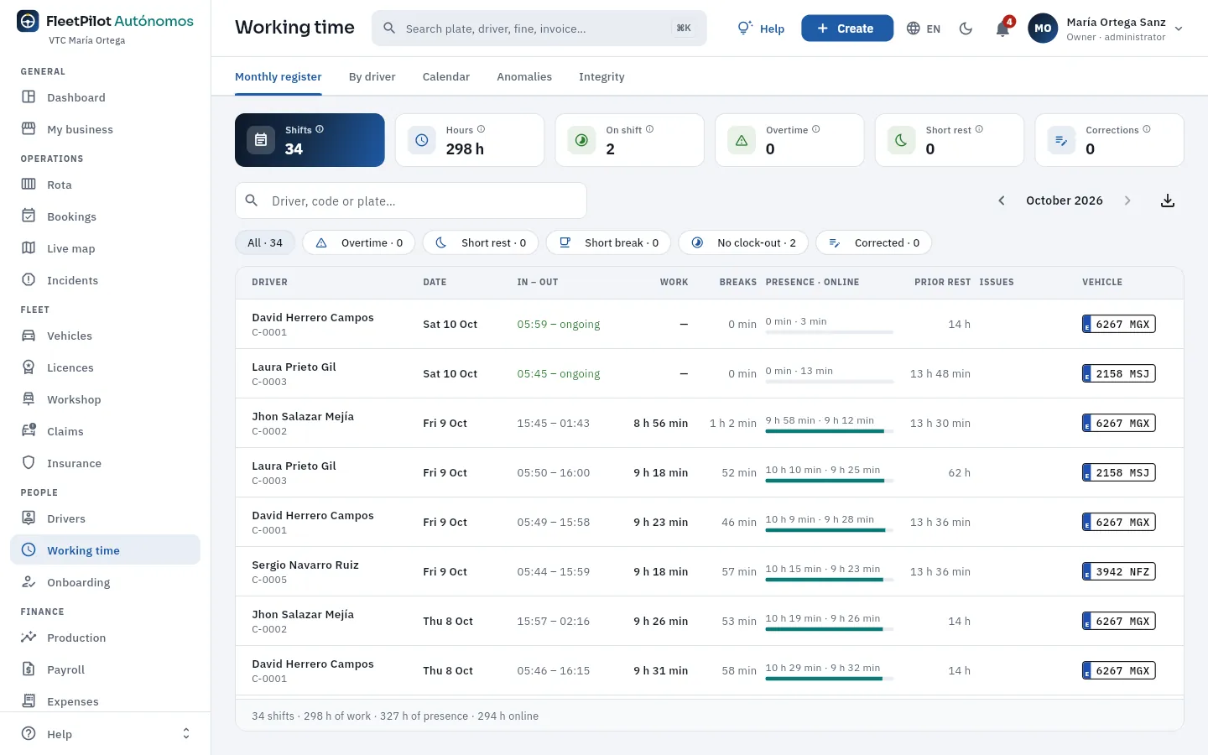Screen dimensions: 1208x755
Task: Toggle Short rest · 0 filter chip
Action: pos(481,242)
